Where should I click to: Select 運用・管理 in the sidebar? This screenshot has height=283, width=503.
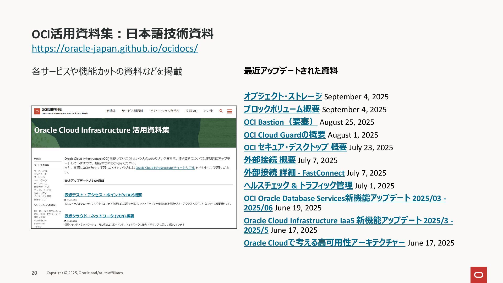pyautogui.click(x=39, y=217)
